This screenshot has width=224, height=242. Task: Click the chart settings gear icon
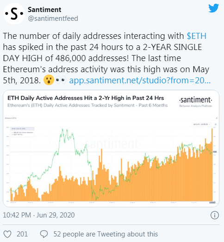[216, 124]
